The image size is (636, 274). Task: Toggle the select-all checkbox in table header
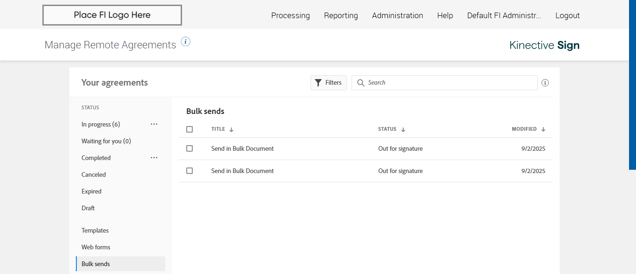189,129
